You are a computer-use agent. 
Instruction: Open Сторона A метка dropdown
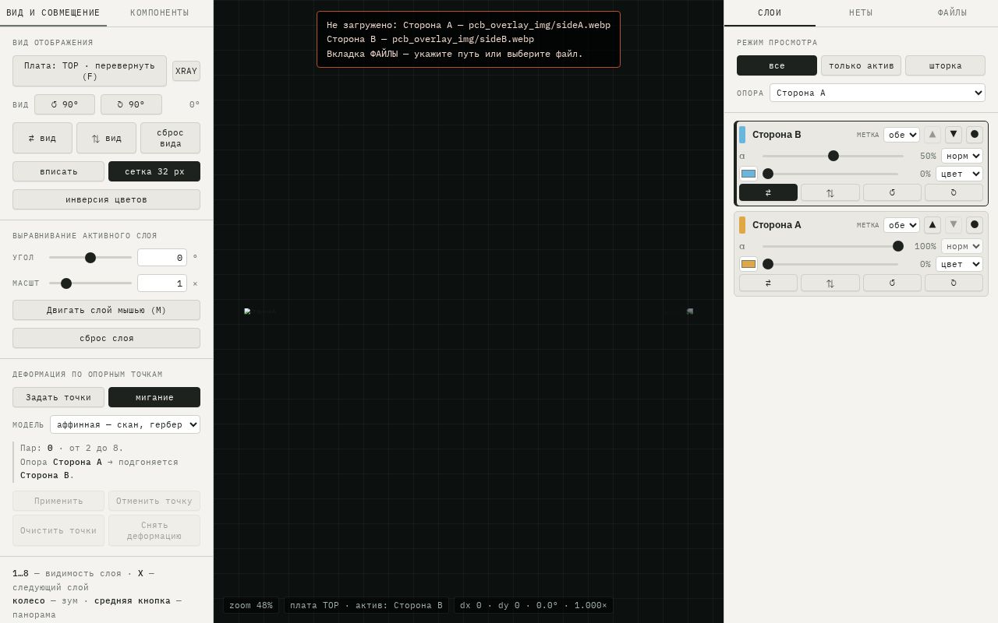click(x=901, y=225)
